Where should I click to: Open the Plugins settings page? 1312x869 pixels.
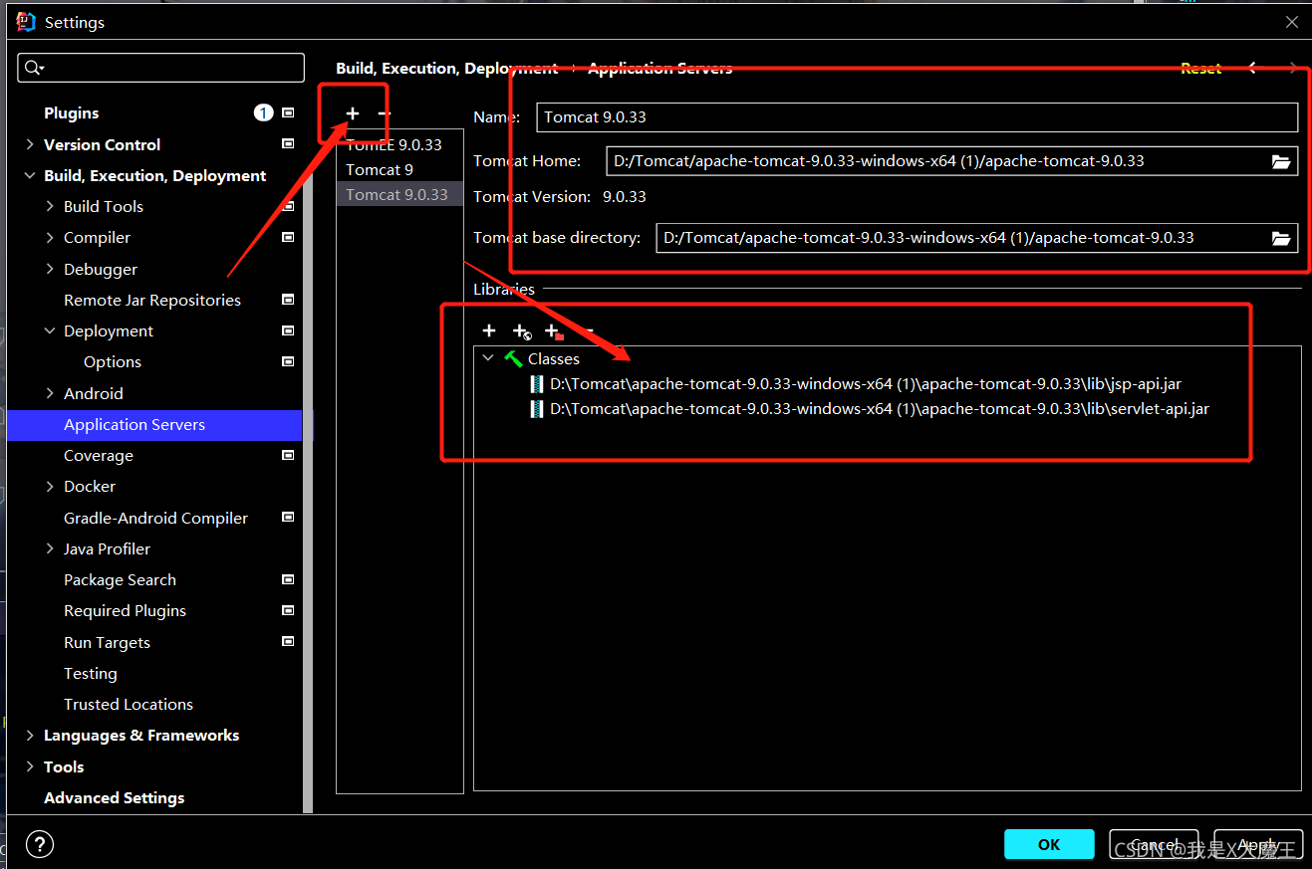click(x=72, y=113)
